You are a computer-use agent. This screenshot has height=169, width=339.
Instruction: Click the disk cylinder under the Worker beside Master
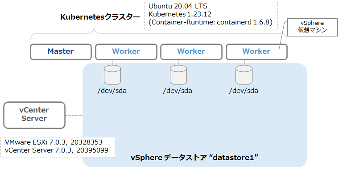click(112, 75)
